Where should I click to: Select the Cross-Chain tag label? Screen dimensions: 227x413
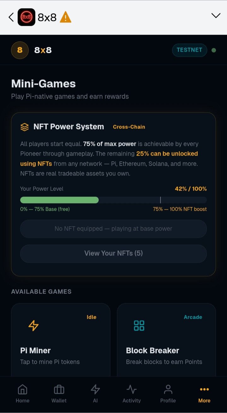(x=129, y=127)
